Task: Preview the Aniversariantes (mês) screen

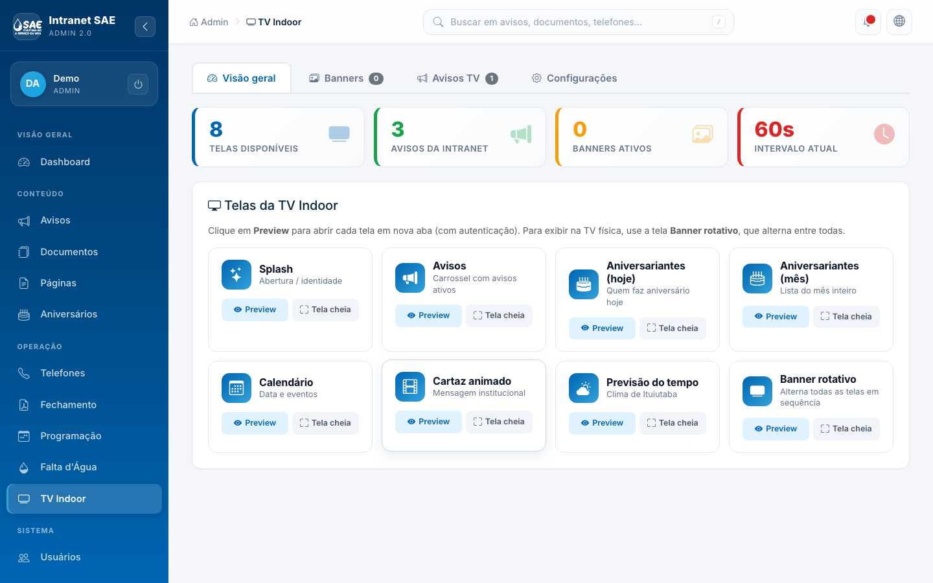Action: [x=776, y=317]
